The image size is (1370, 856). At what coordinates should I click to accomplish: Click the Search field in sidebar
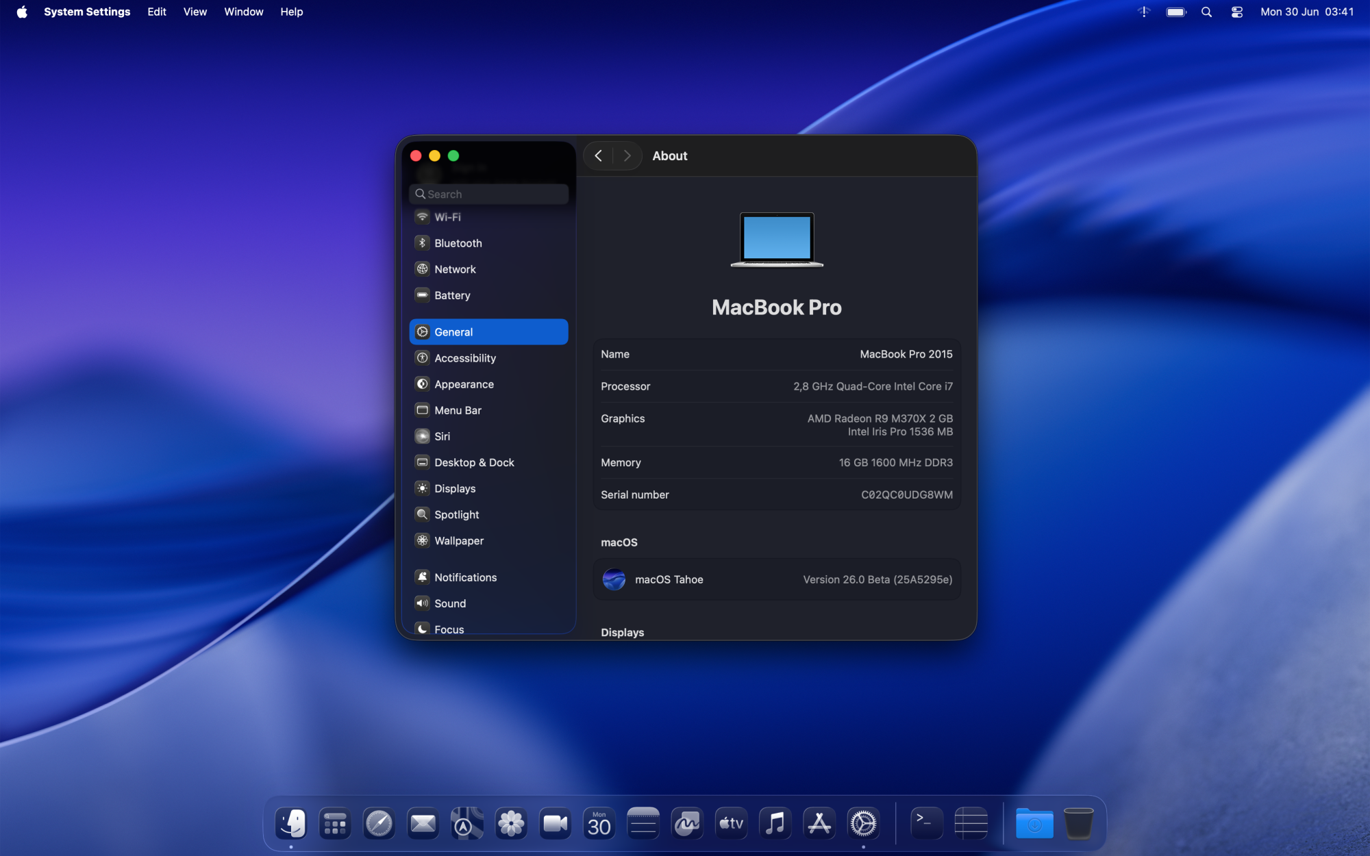tap(489, 194)
